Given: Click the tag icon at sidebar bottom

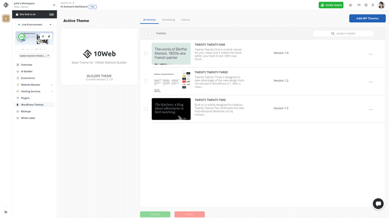Looking at the screenshot, I should click(x=6, y=212).
